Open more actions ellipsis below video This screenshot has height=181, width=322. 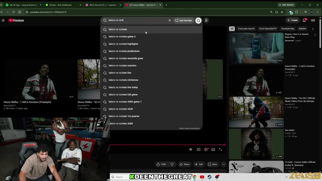pos(223,164)
